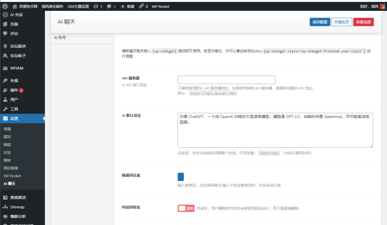387x225 pixels.
Task: Open the 外观 appearance menu icon
Action: click(5, 81)
